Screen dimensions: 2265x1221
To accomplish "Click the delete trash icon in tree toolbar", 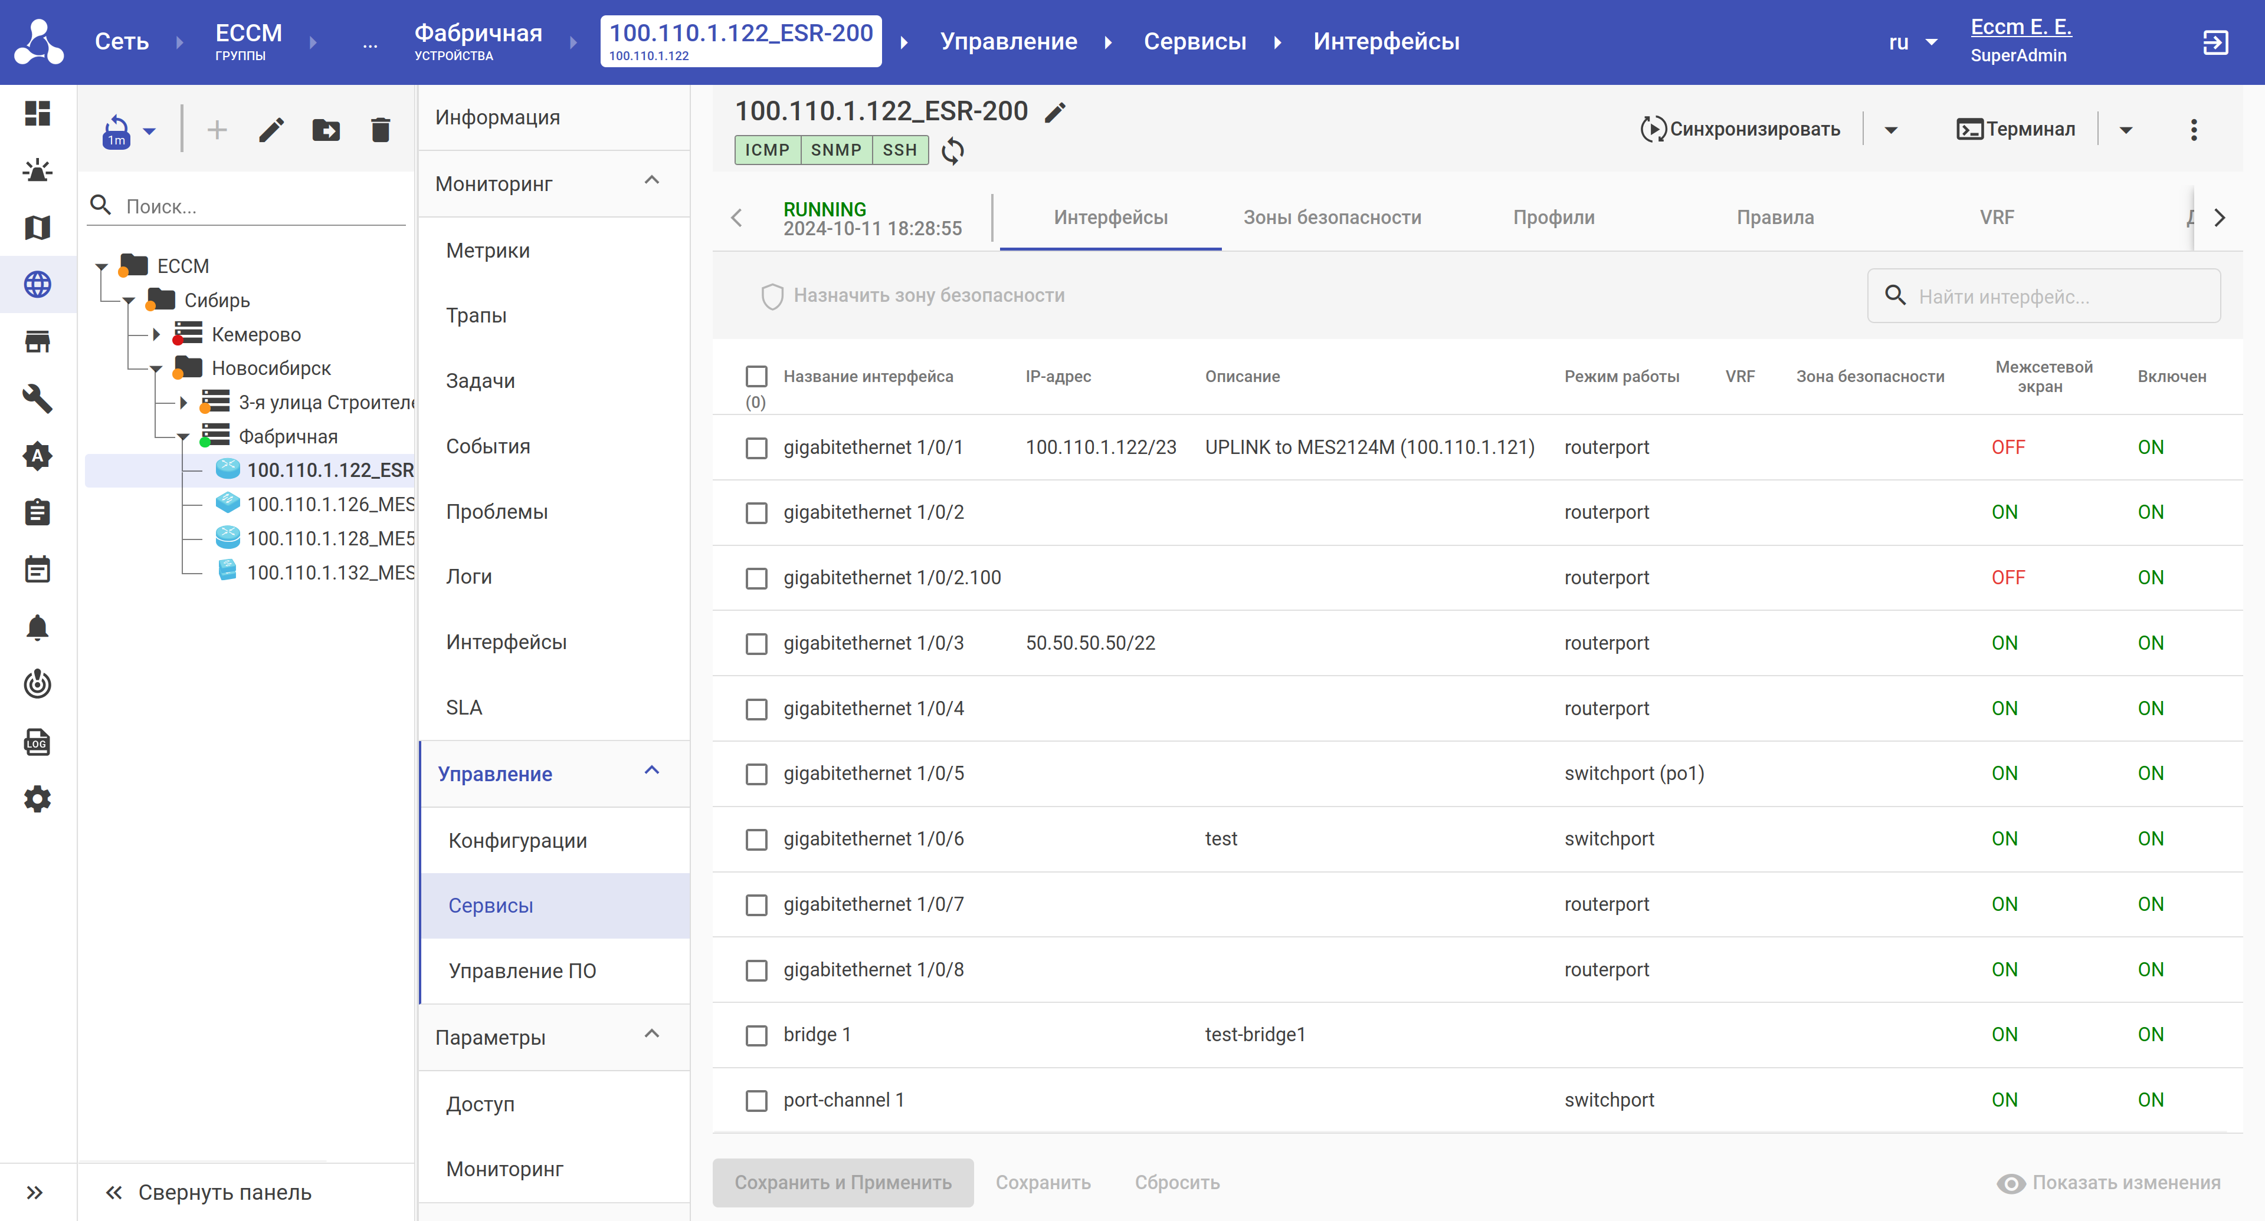I will click(380, 131).
